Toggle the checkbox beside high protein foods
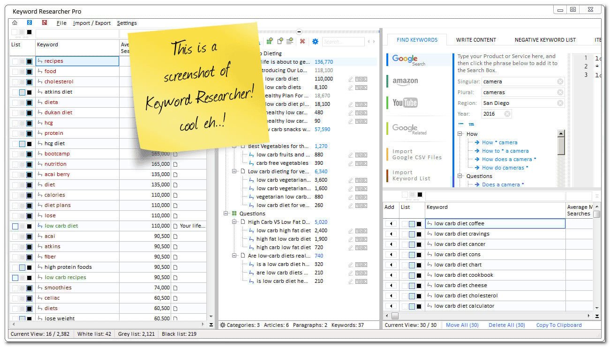 pos(16,267)
